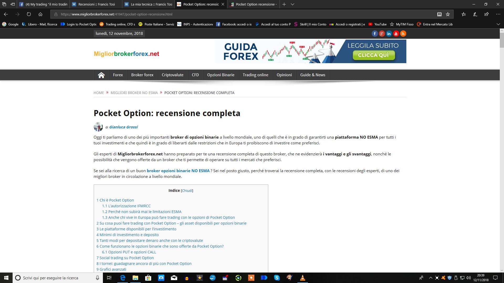This screenshot has width=504, height=283.
Task: Open the Forex menu item
Action: pyautogui.click(x=118, y=75)
